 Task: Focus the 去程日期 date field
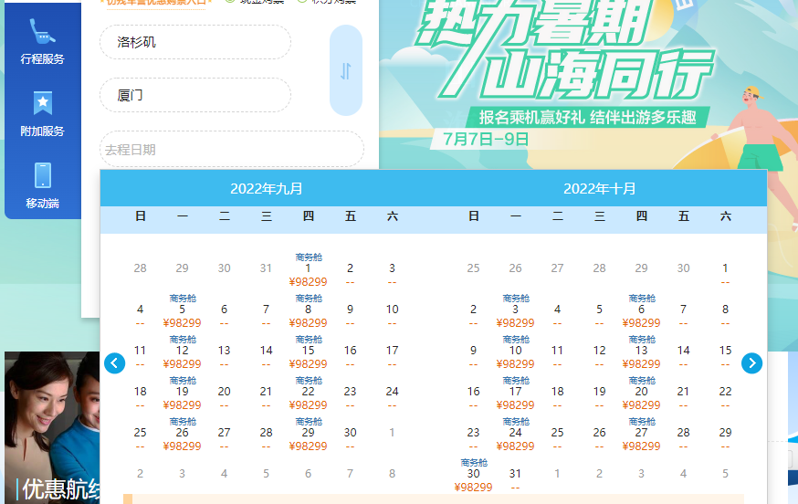click(x=232, y=149)
